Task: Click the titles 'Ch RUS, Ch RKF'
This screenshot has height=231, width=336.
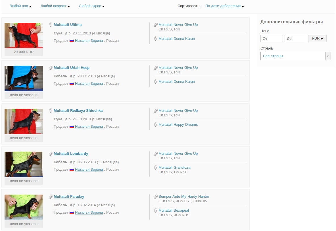Action: coord(173,172)
